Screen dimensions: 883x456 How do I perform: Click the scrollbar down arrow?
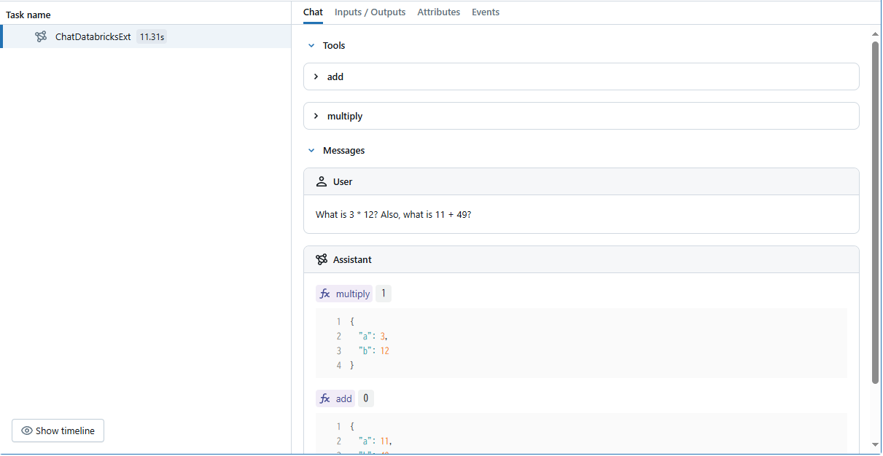point(876,444)
